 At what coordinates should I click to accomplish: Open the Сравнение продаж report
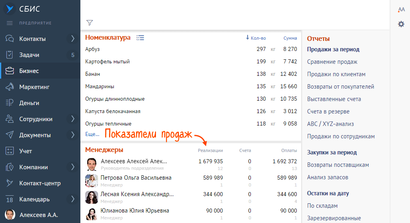pos(332,62)
